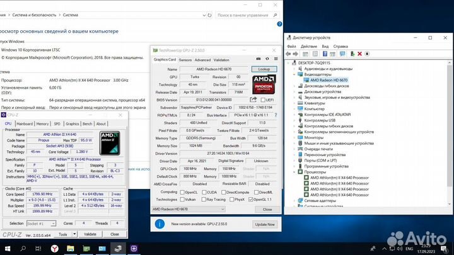Toggle the Ray Tracing checkbox
This screenshot has height=255, width=454.
pos(204,200)
